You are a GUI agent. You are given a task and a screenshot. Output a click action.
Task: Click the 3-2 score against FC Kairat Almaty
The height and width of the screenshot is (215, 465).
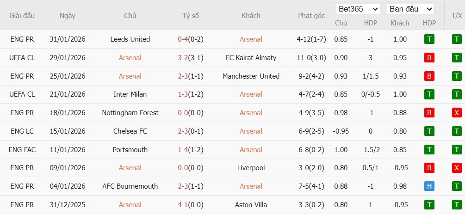[183, 58]
